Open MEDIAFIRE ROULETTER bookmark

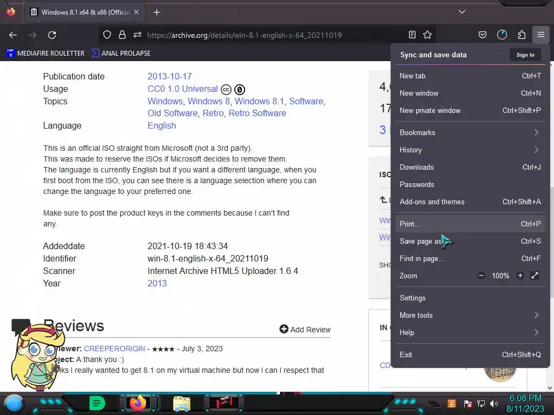45,53
